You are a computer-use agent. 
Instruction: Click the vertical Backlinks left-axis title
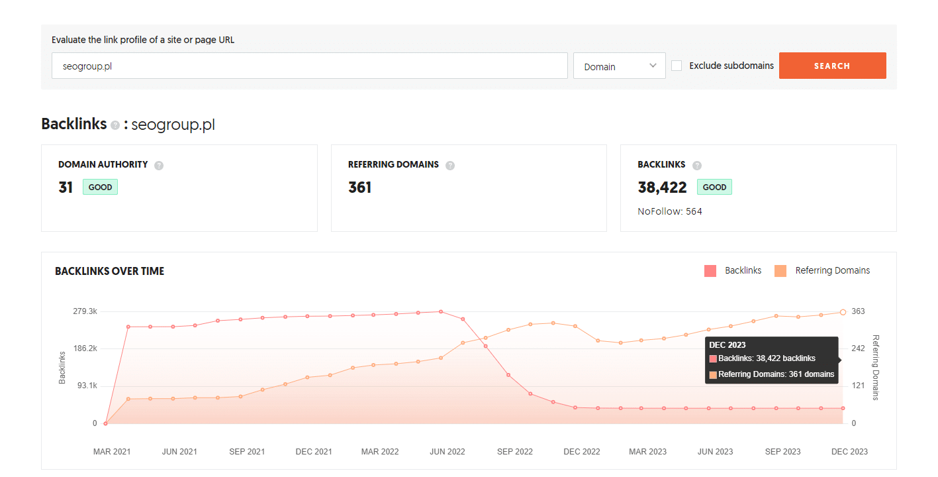tap(63, 368)
